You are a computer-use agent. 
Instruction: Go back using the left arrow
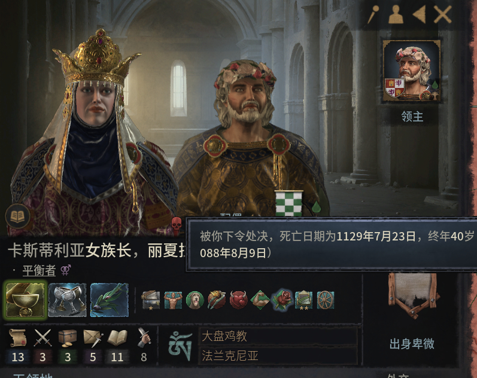419,14
